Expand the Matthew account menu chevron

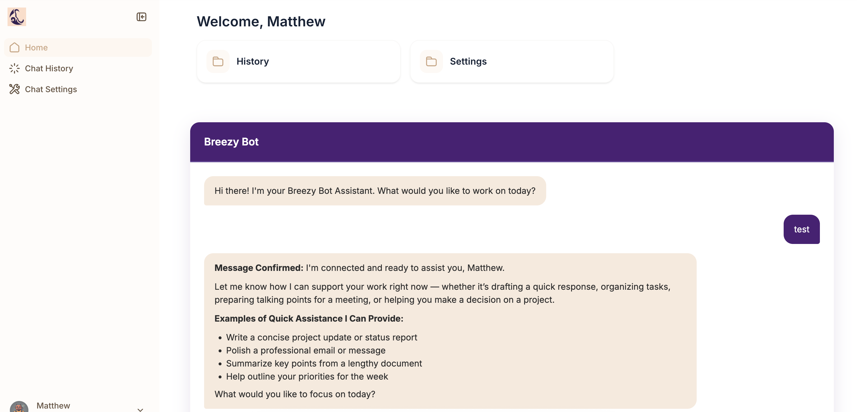coord(140,409)
